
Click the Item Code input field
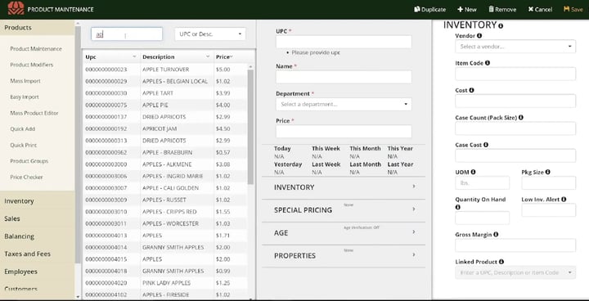point(515,74)
